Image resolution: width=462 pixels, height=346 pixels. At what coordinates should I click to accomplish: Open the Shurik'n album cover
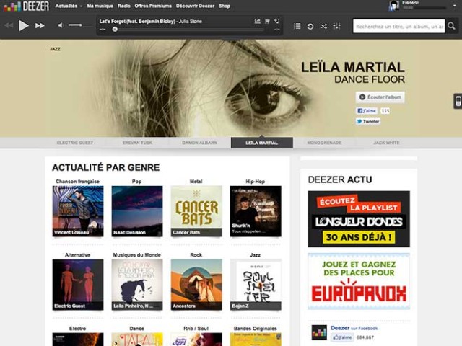[x=256, y=211]
